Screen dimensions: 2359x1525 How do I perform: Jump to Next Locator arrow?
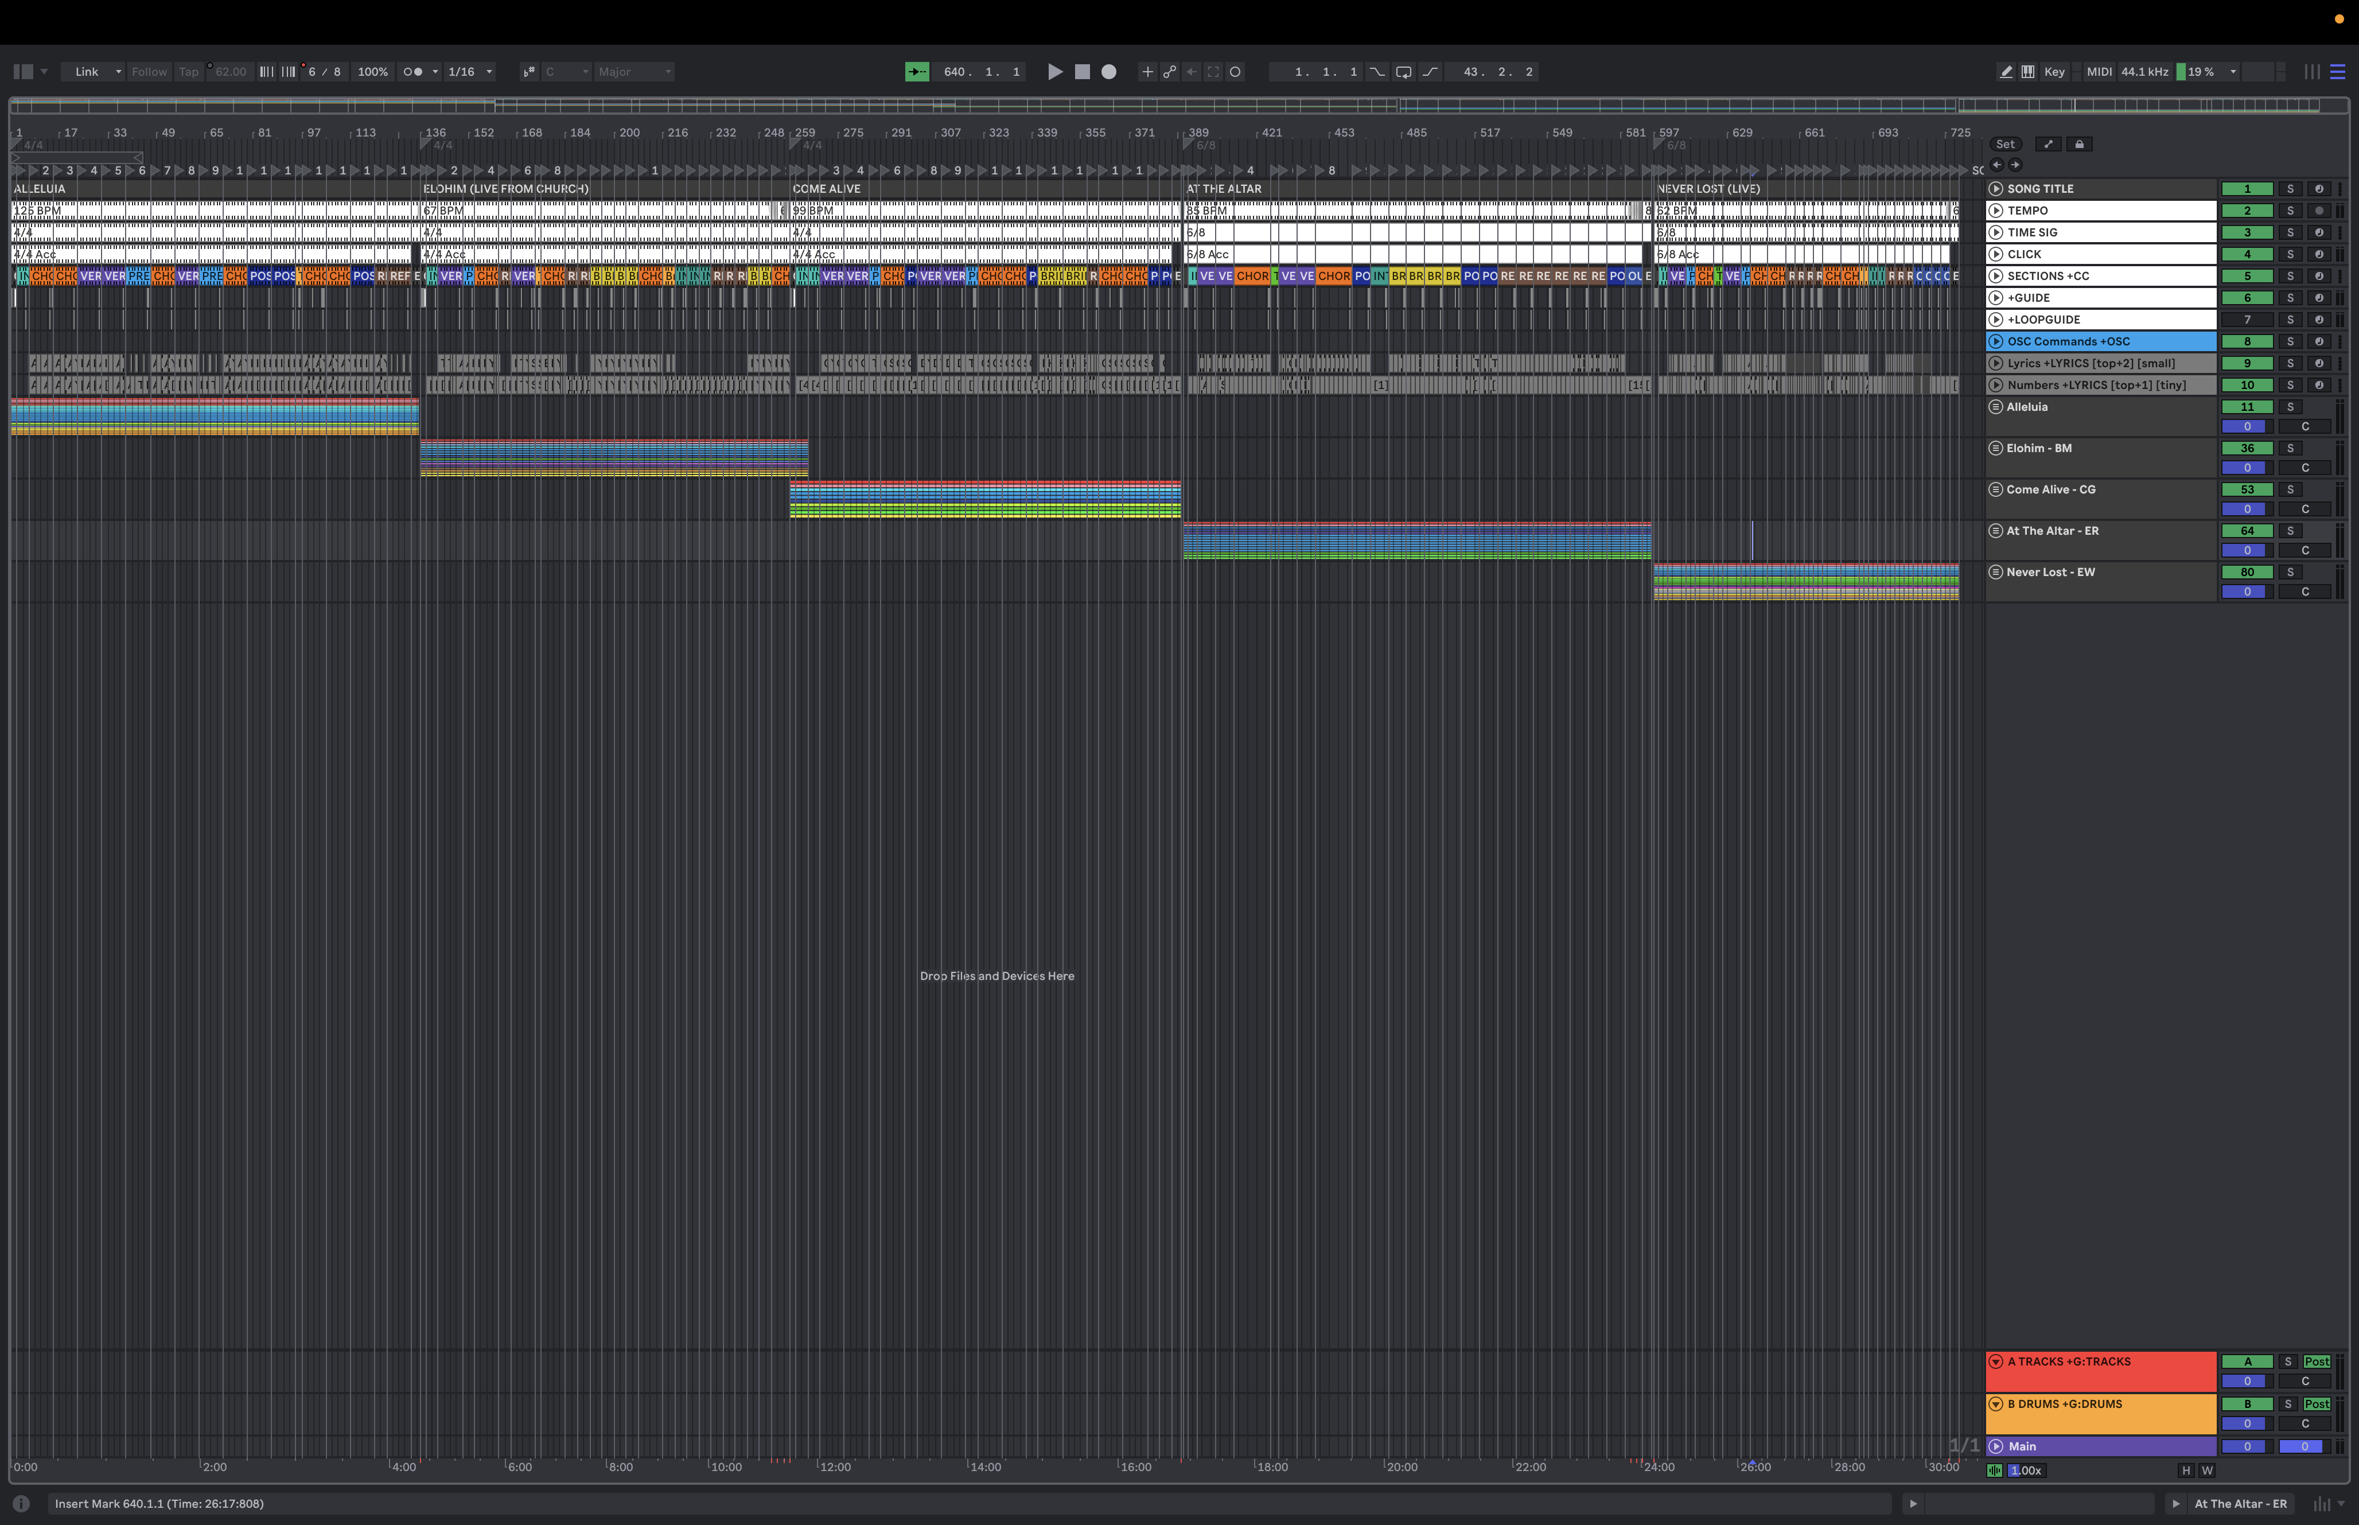coord(2015,165)
